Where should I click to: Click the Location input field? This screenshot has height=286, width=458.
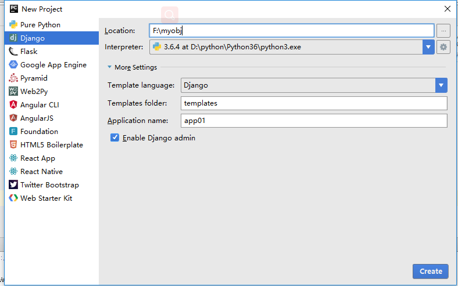(292, 31)
